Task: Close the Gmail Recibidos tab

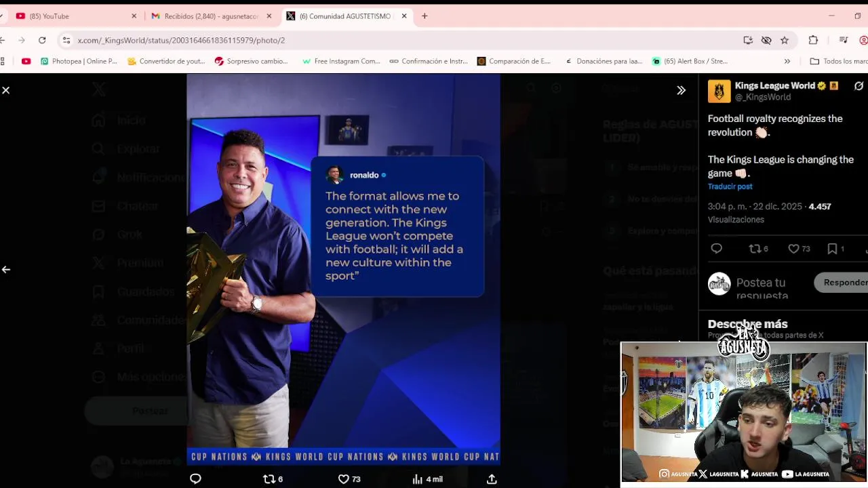Action: [x=269, y=16]
